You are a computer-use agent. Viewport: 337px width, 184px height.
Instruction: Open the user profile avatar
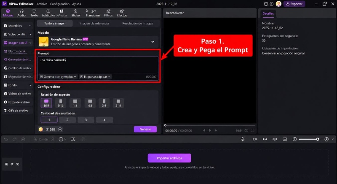[278, 4]
